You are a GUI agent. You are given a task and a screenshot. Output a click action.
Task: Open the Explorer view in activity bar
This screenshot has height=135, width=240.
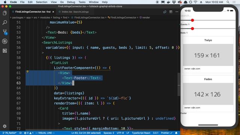[x=5, y=13]
